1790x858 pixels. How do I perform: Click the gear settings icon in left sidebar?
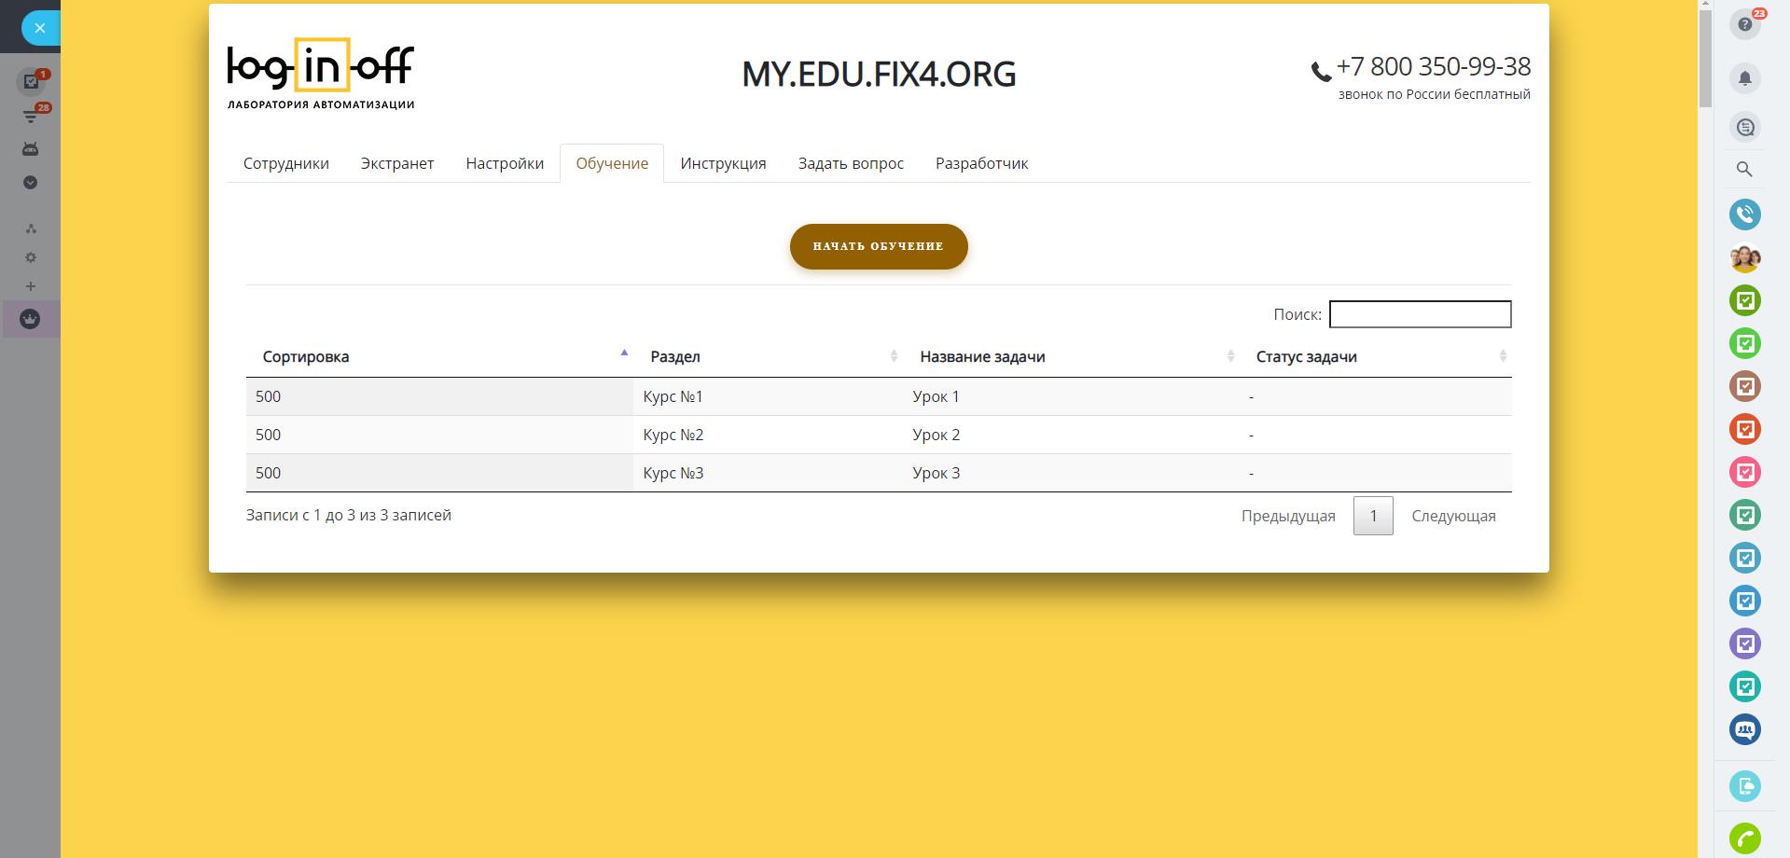[x=30, y=257]
